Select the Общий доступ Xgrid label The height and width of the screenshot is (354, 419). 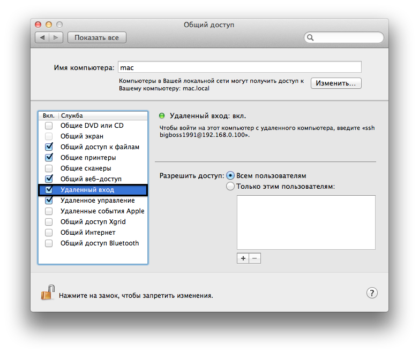(93, 222)
